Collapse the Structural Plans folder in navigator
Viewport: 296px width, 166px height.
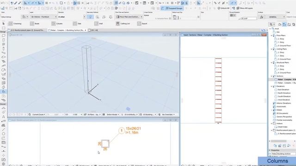271,63
